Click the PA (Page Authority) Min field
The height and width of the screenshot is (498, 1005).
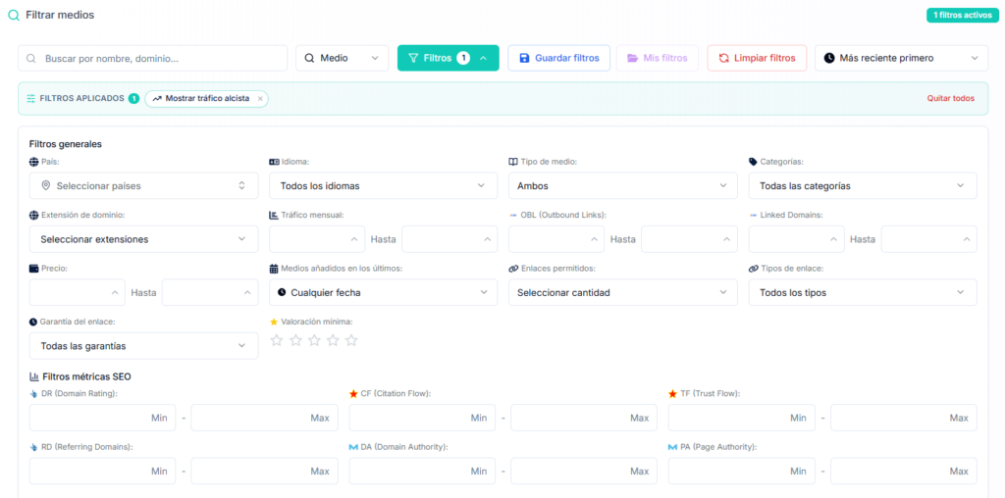point(742,472)
